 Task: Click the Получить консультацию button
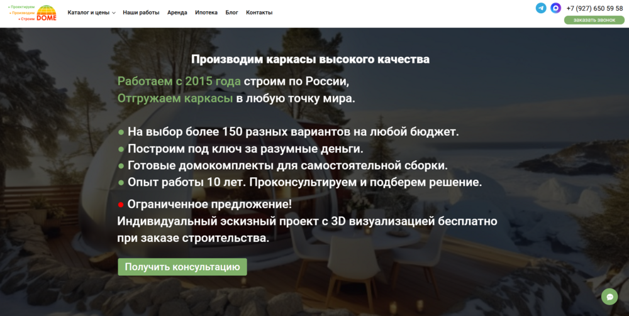182,267
